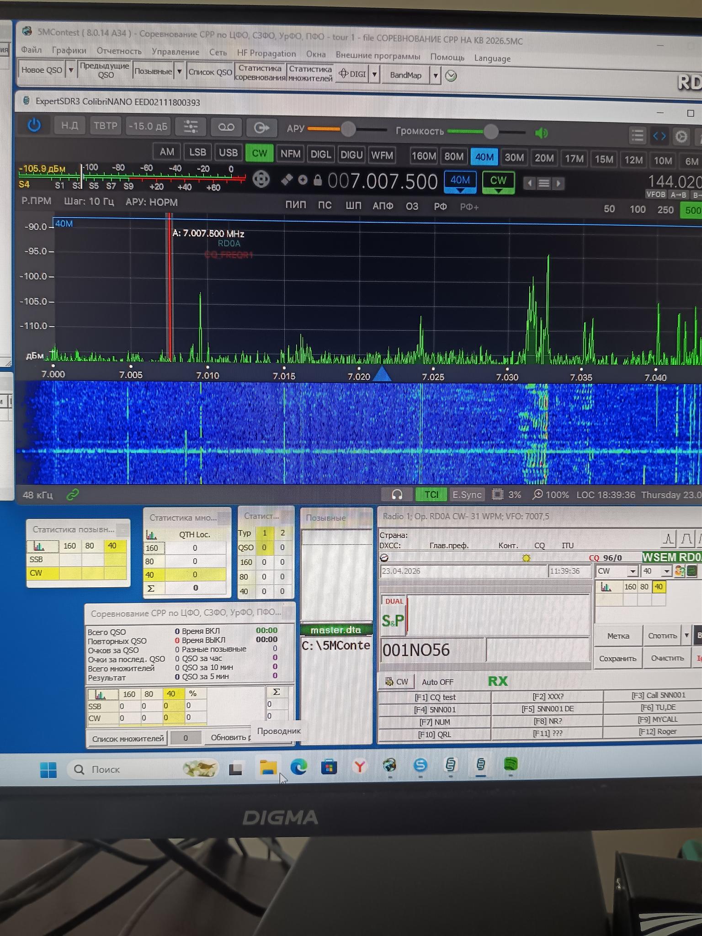Adjust the Громкость volume slider knob
The image size is (702, 936).
pos(491,132)
